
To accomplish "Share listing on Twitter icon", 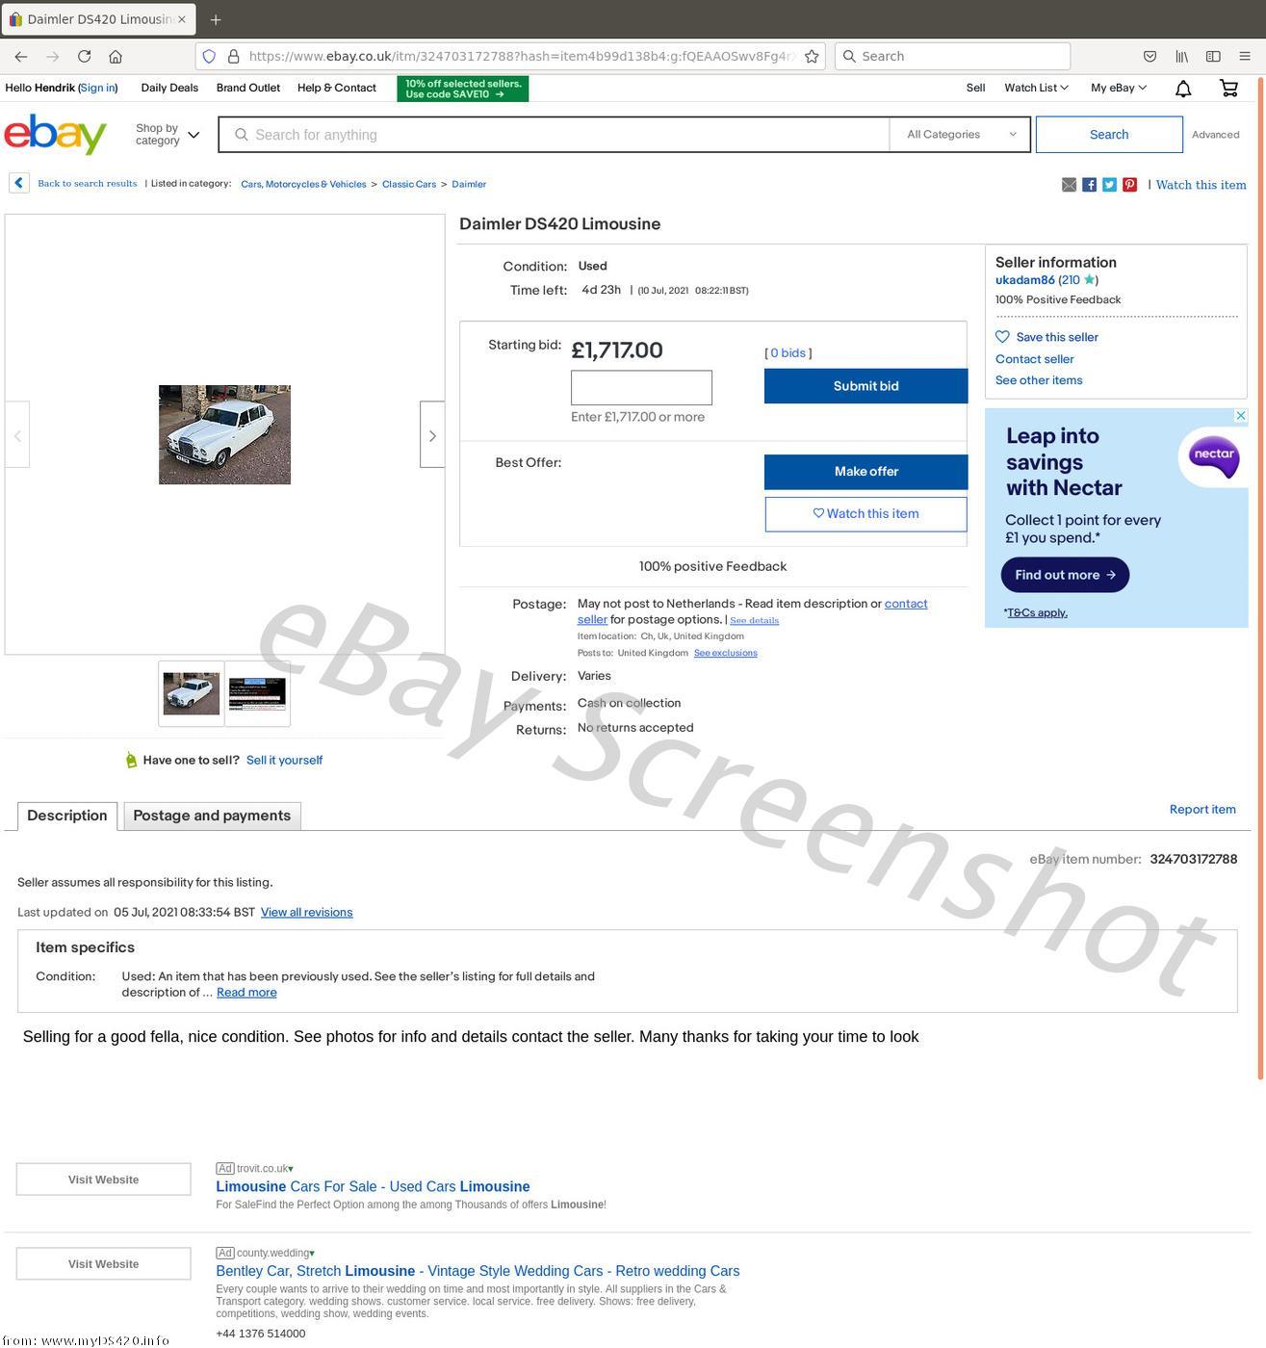I will 1109,185.
